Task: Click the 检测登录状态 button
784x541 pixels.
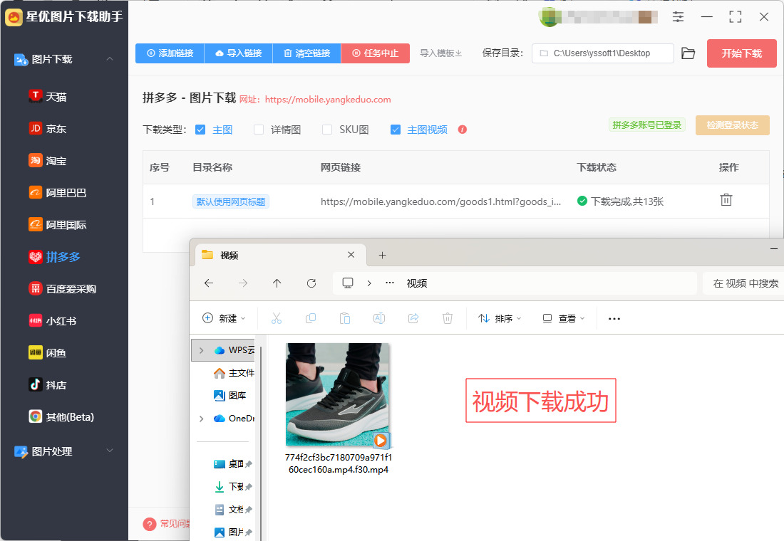Action: tap(733, 125)
